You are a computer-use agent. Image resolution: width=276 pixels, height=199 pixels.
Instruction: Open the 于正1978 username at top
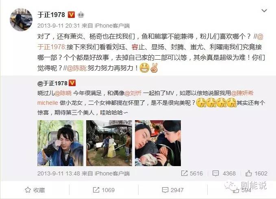click(51, 15)
